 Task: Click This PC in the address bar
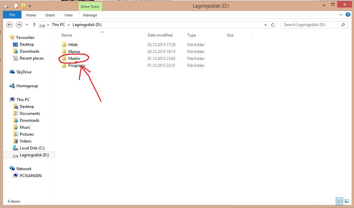pyautogui.click(x=58, y=25)
